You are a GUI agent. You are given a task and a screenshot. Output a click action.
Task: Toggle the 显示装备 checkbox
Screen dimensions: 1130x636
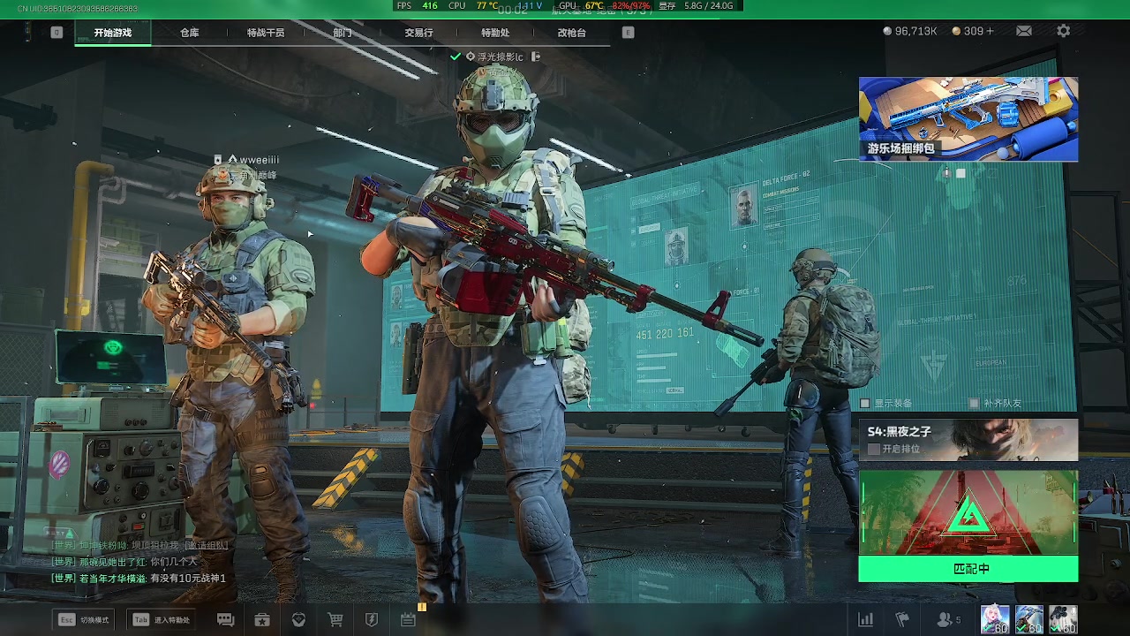tap(865, 404)
